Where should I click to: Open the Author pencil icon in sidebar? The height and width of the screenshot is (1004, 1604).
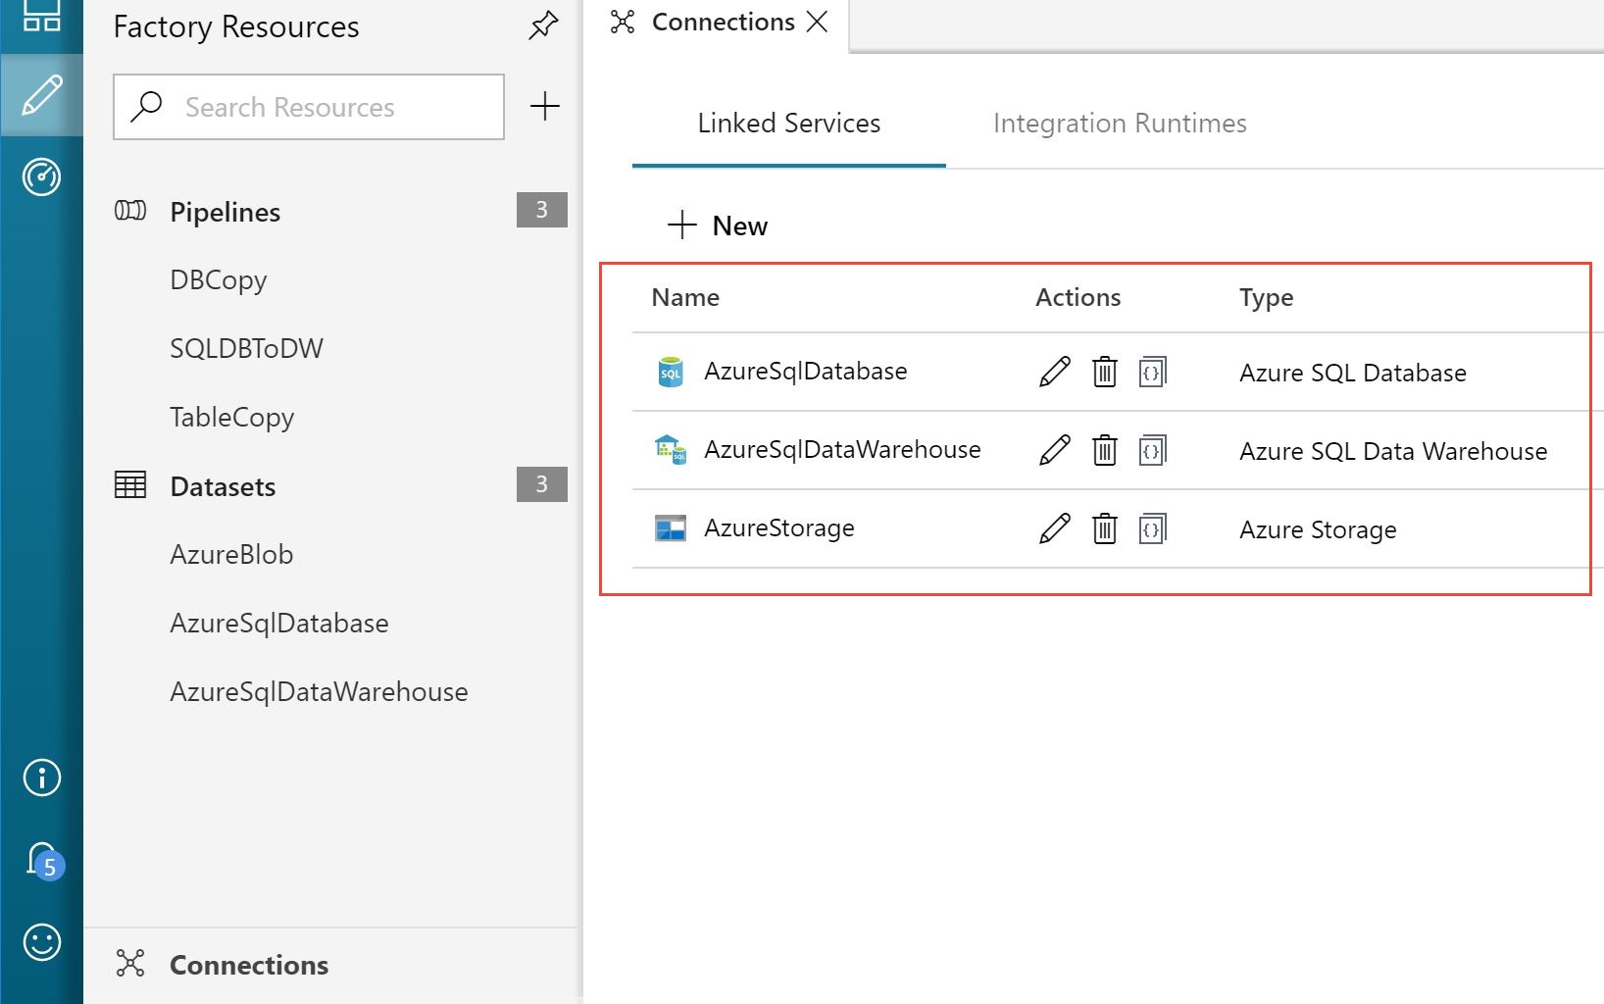tap(42, 95)
